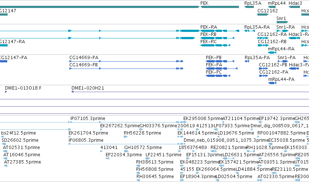
Task: Select the EP15131.3prime EST label
Action: point(204,155)
